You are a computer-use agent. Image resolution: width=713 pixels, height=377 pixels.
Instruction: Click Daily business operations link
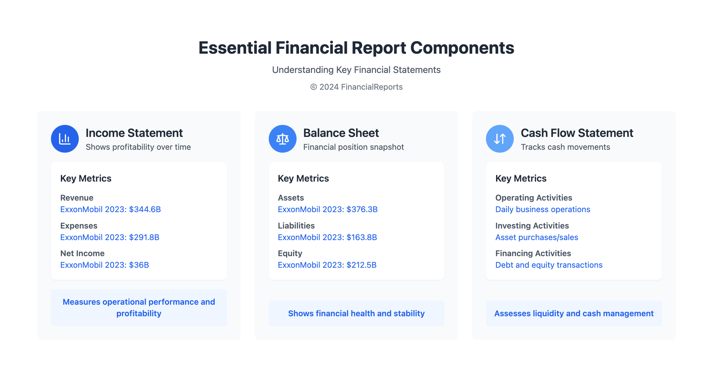(543, 209)
